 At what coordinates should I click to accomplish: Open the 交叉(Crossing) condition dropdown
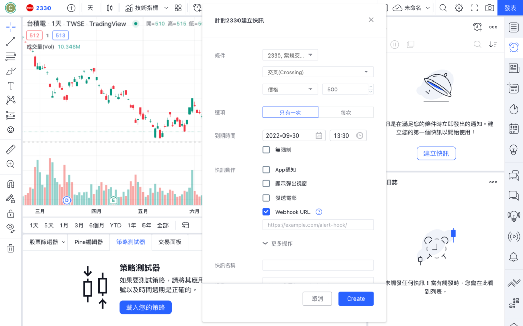point(318,72)
